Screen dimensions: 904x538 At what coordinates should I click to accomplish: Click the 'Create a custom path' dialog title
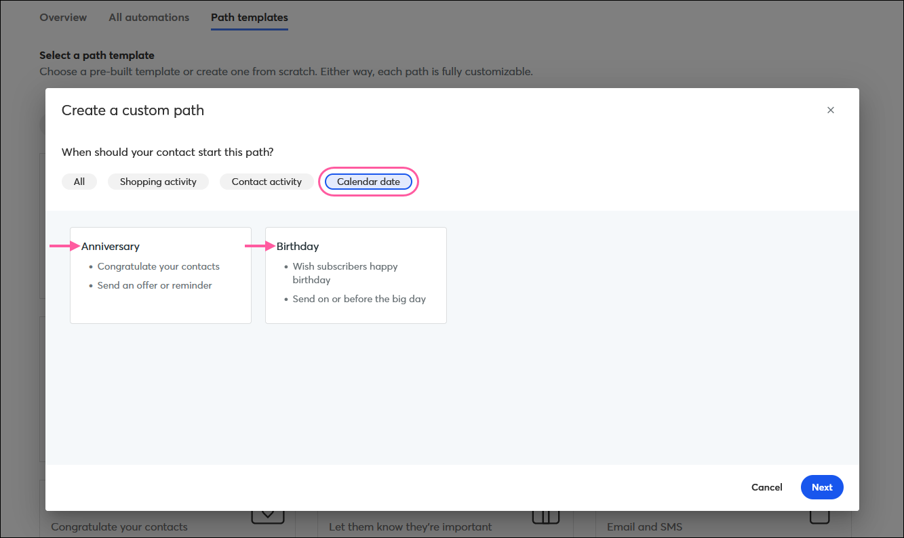133,110
